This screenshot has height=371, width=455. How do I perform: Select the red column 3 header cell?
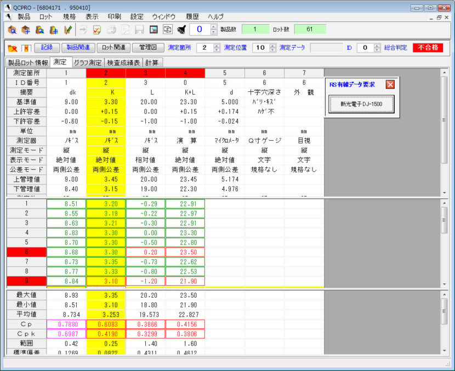(145, 73)
